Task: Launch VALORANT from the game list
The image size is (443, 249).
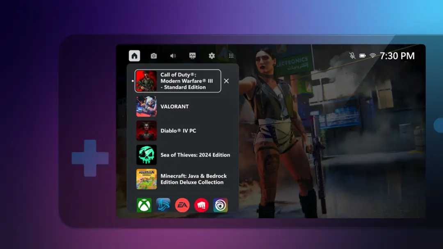Action: click(183, 106)
